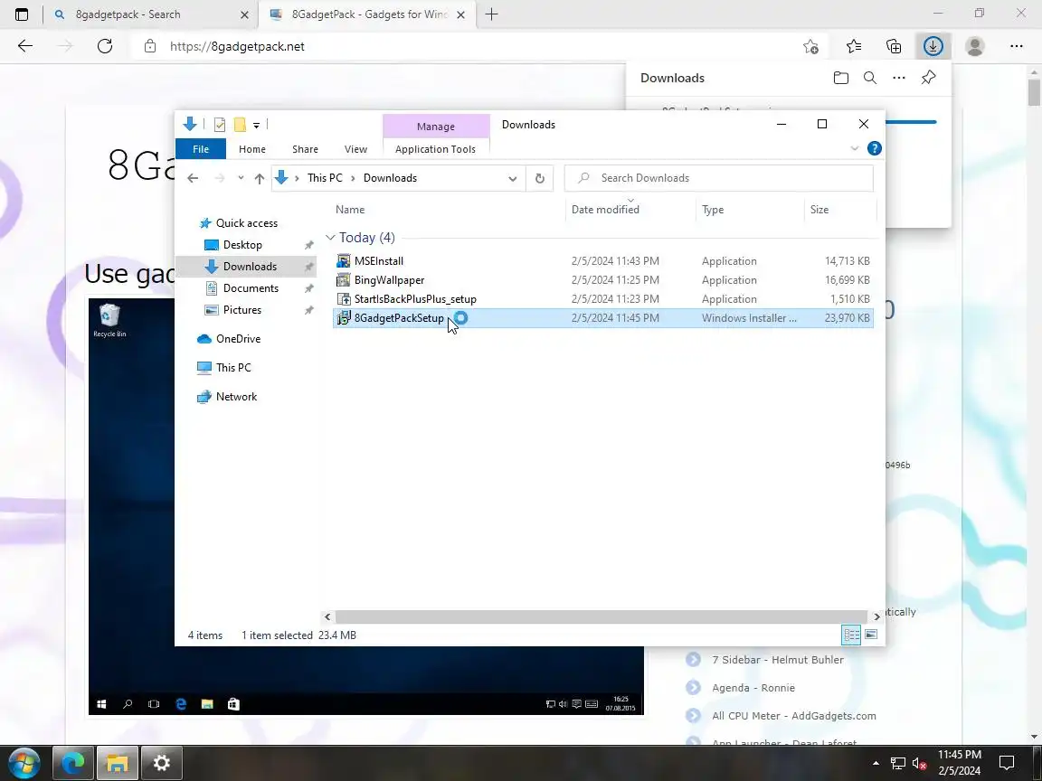Click the Edge profile avatar
The width and height of the screenshot is (1042, 781).
[x=975, y=46]
